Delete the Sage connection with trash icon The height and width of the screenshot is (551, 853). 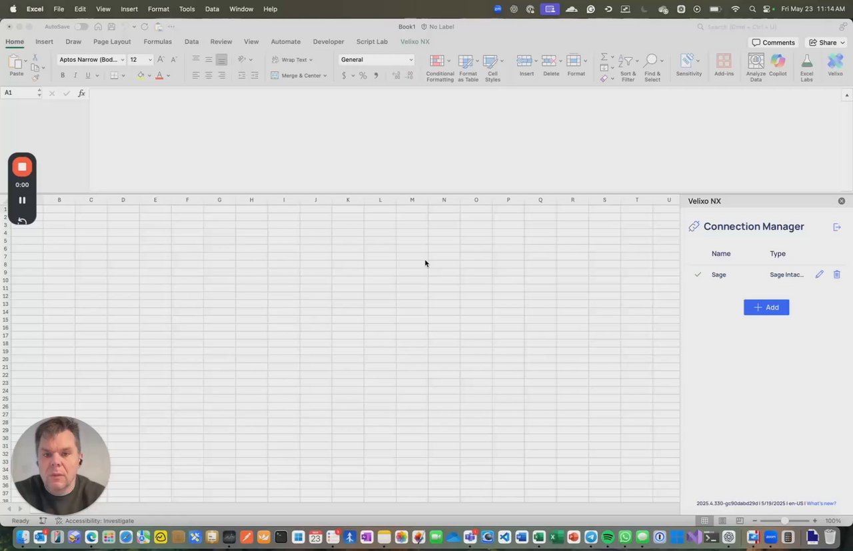coord(837,275)
